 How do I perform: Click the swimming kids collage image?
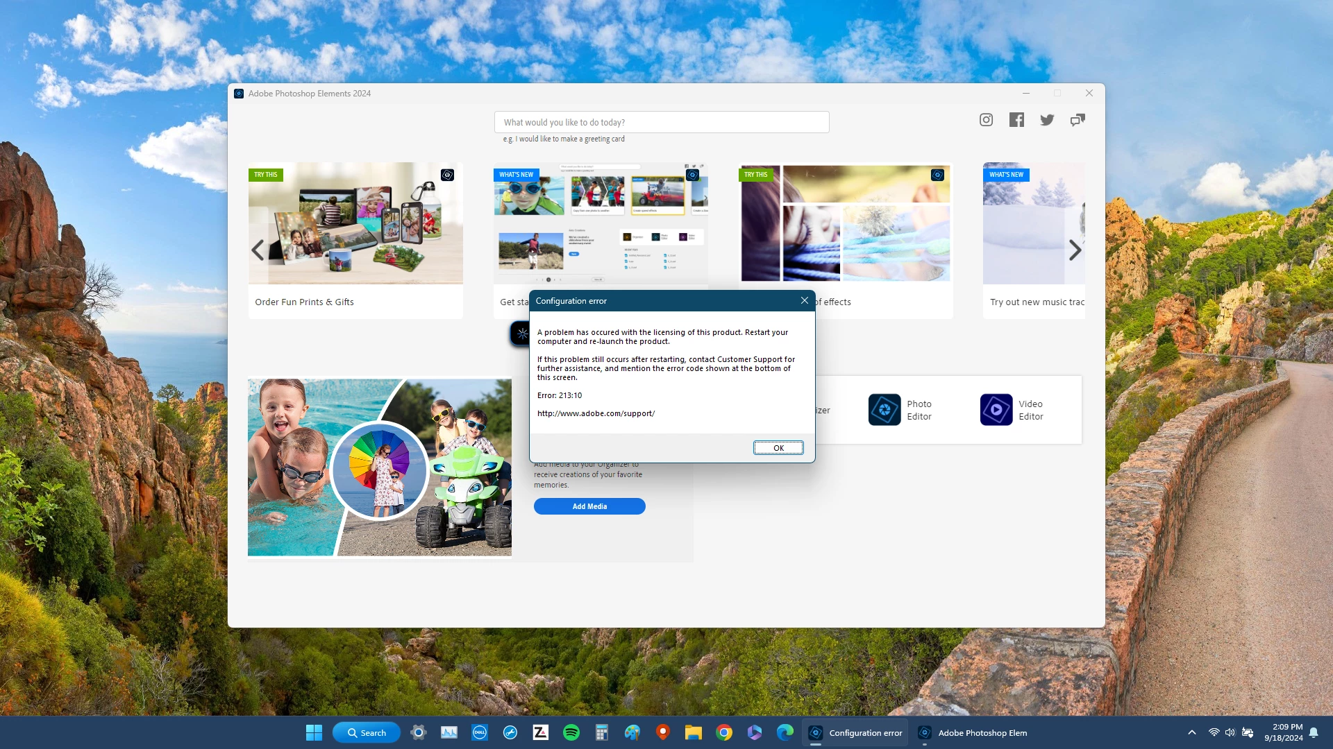(380, 467)
